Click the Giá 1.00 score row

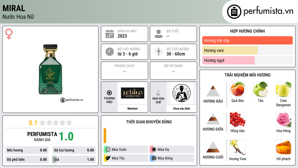[74, 160]
